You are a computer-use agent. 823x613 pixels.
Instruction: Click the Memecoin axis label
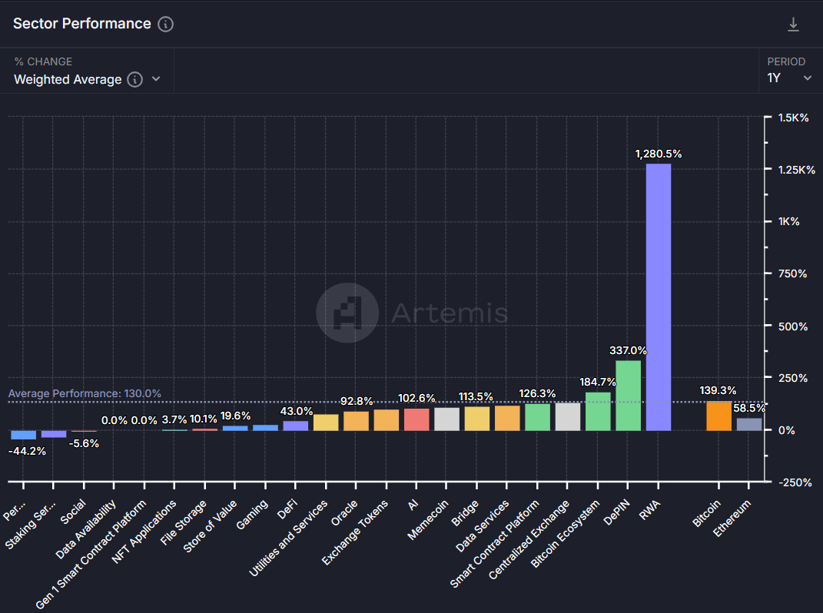(x=425, y=520)
